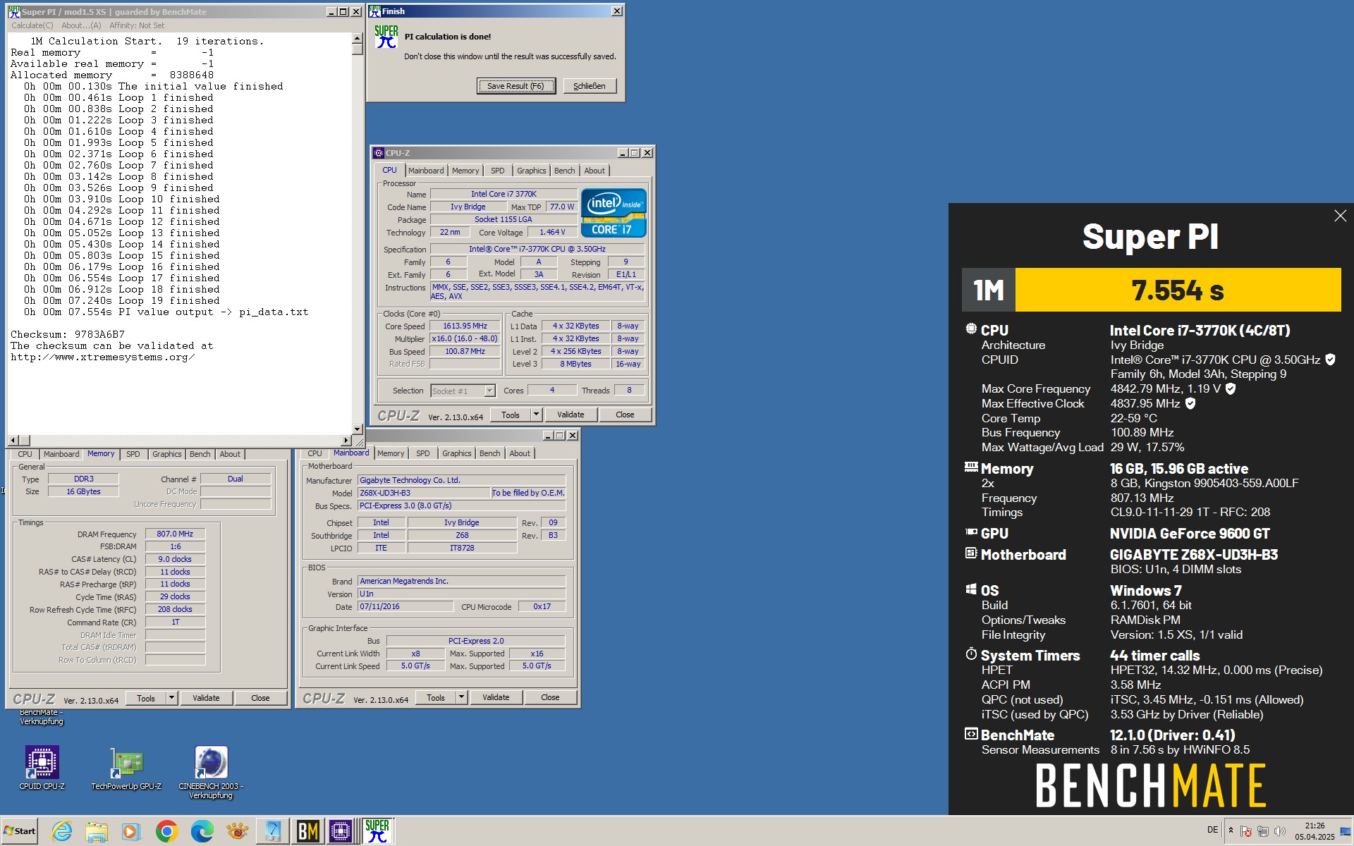Click the Show Desktop button at taskbar edge
This screenshot has height=846, width=1354.
point(1346,831)
